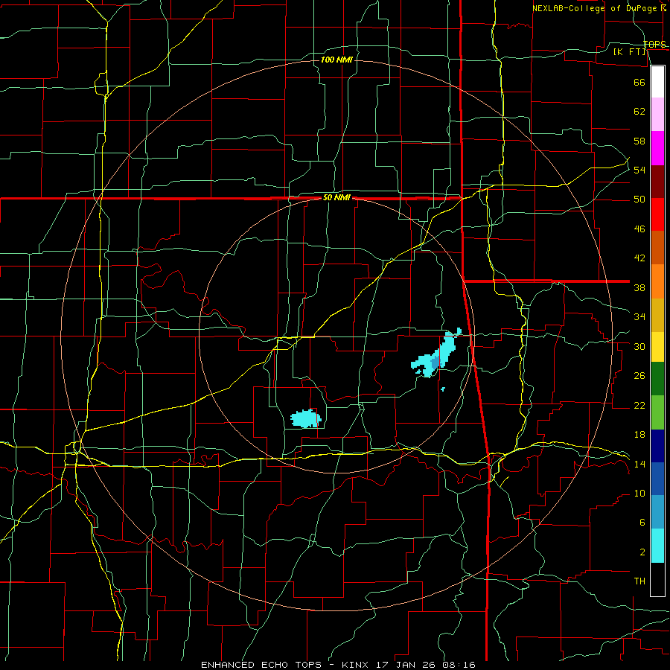Screen dimensions: 670x670
Task: Click the legend value "22"
Action: coord(639,405)
